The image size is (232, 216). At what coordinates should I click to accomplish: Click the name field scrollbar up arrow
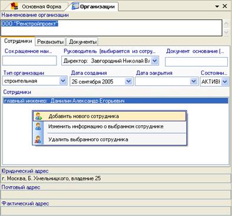(226, 24)
